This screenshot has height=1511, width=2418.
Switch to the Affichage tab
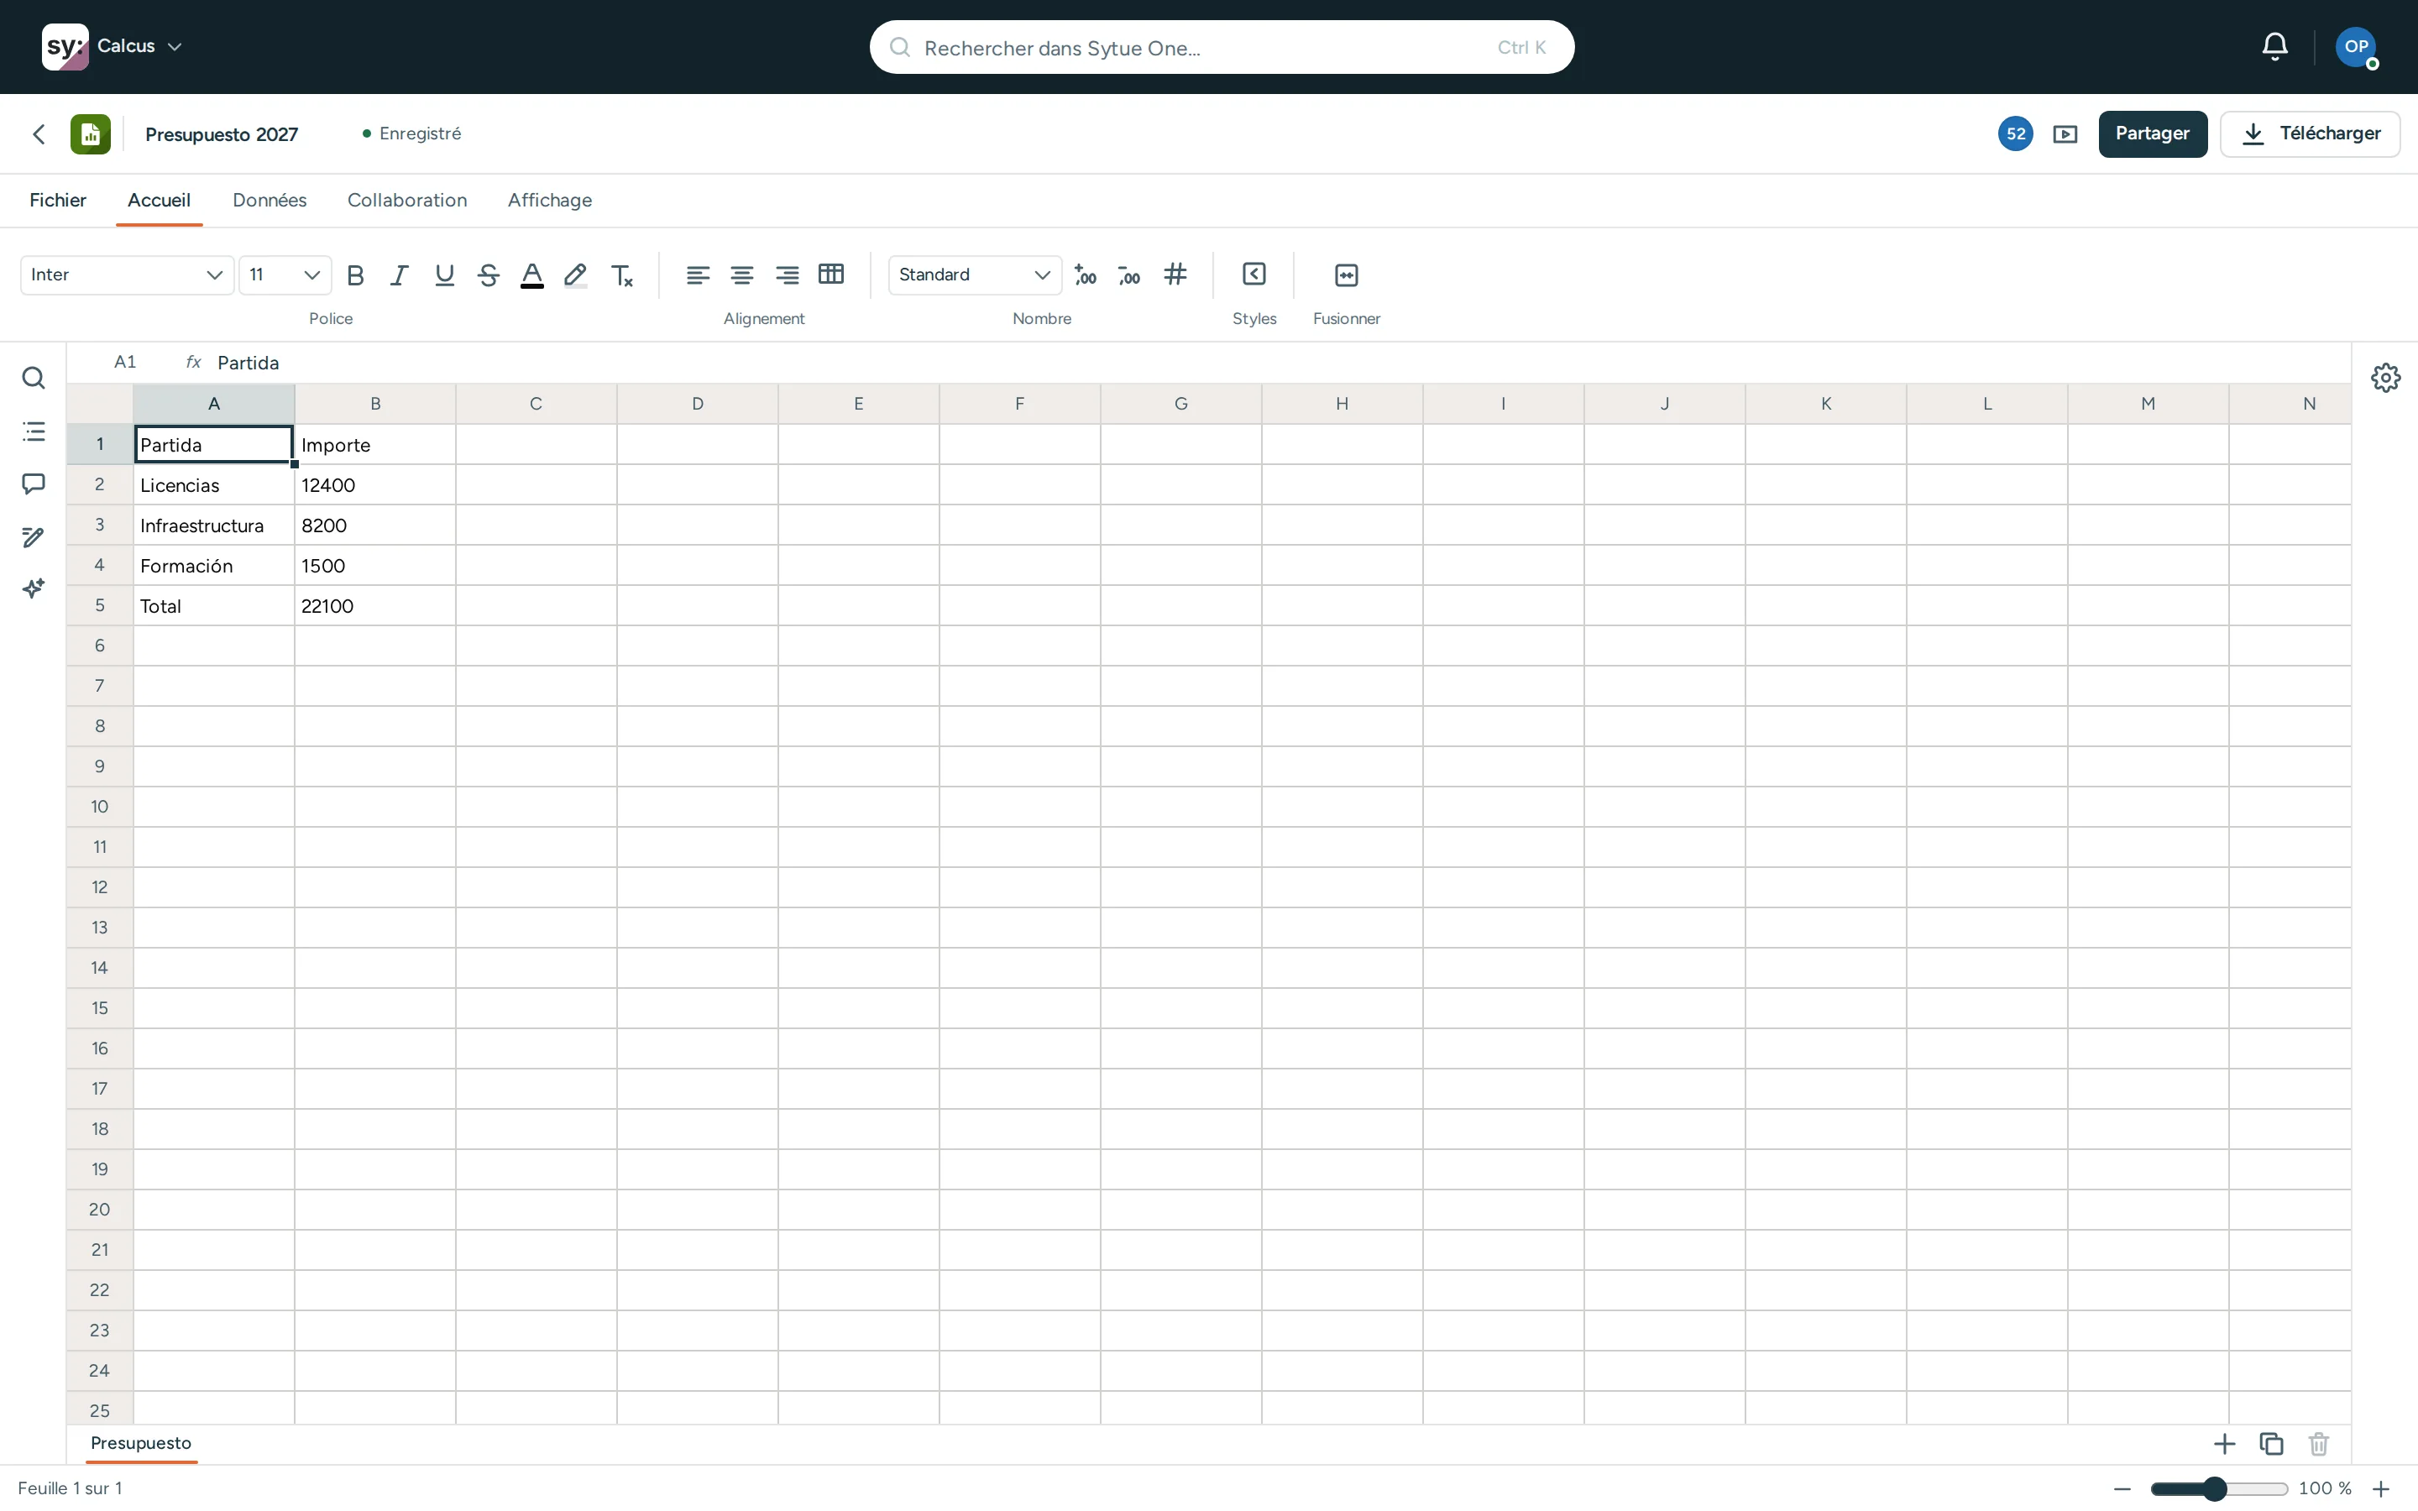tap(550, 200)
